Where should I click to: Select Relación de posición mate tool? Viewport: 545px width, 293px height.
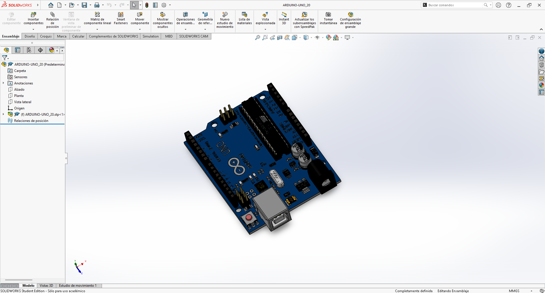click(x=53, y=20)
